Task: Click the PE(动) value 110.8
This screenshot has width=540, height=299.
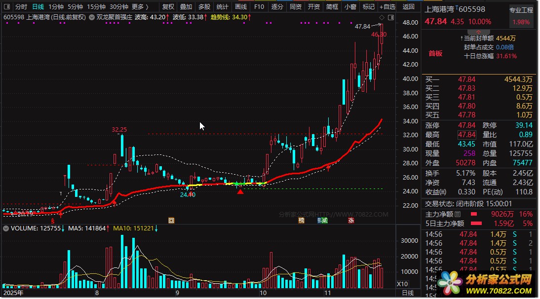Action: click(x=523, y=192)
